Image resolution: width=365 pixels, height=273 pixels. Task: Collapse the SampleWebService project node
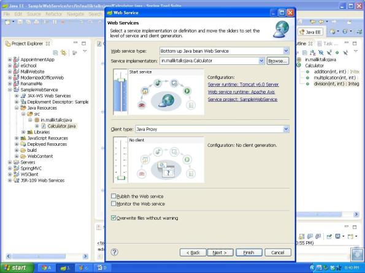click(10, 90)
